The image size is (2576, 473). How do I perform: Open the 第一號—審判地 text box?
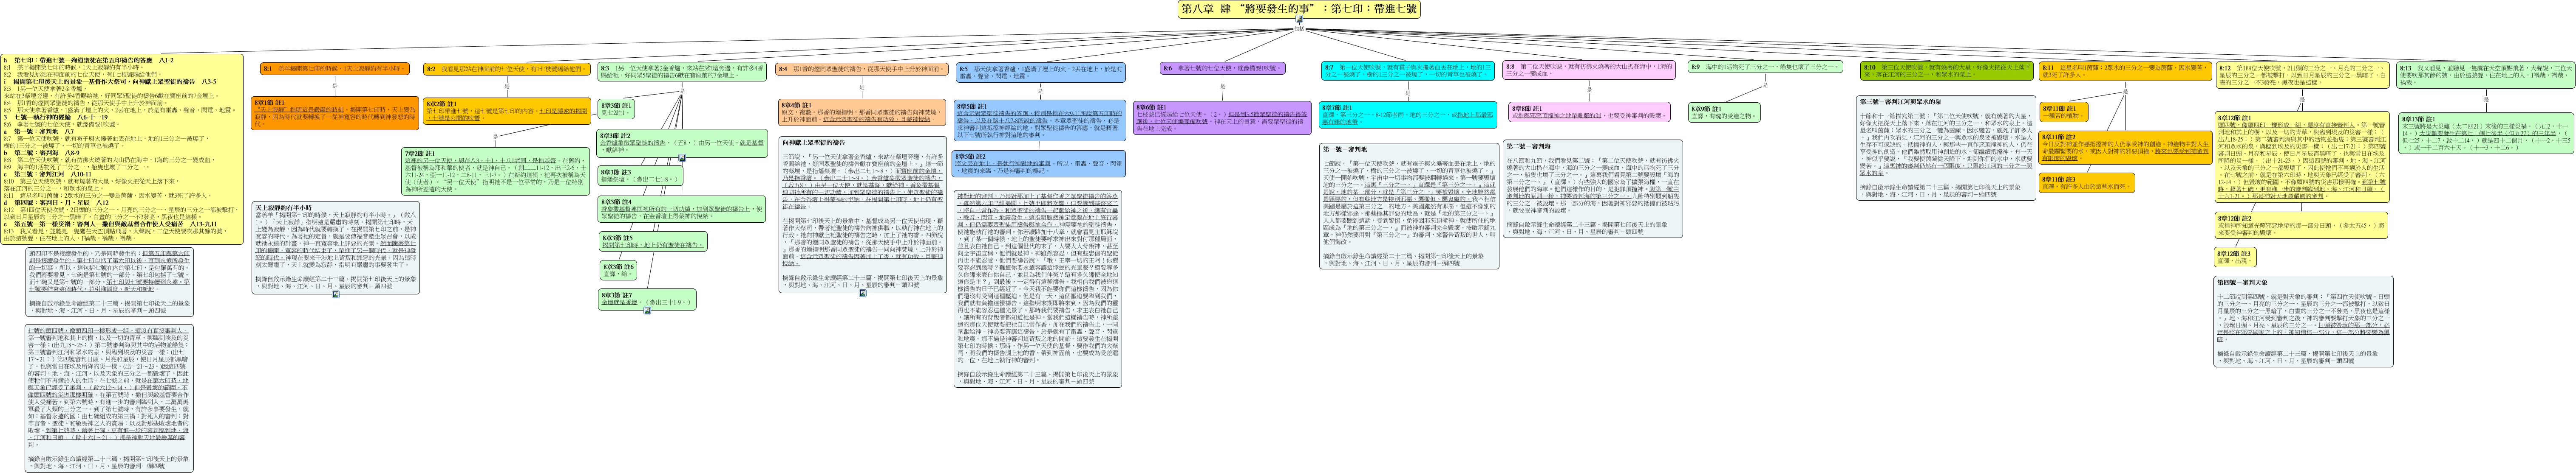[x=1409, y=207]
